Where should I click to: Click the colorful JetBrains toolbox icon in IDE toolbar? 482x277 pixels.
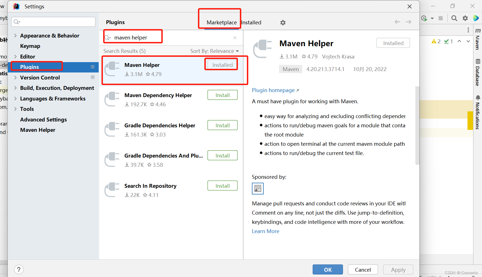pos(476,18)
